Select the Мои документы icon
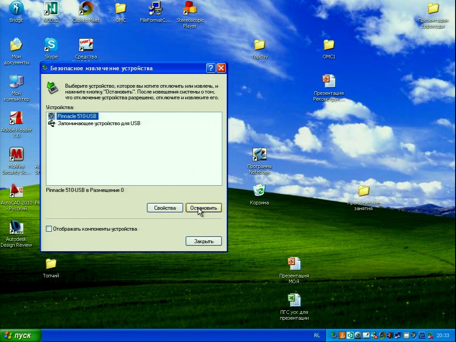Image resolution: width=456 pixels, height=342 pixels. (16, 51)
